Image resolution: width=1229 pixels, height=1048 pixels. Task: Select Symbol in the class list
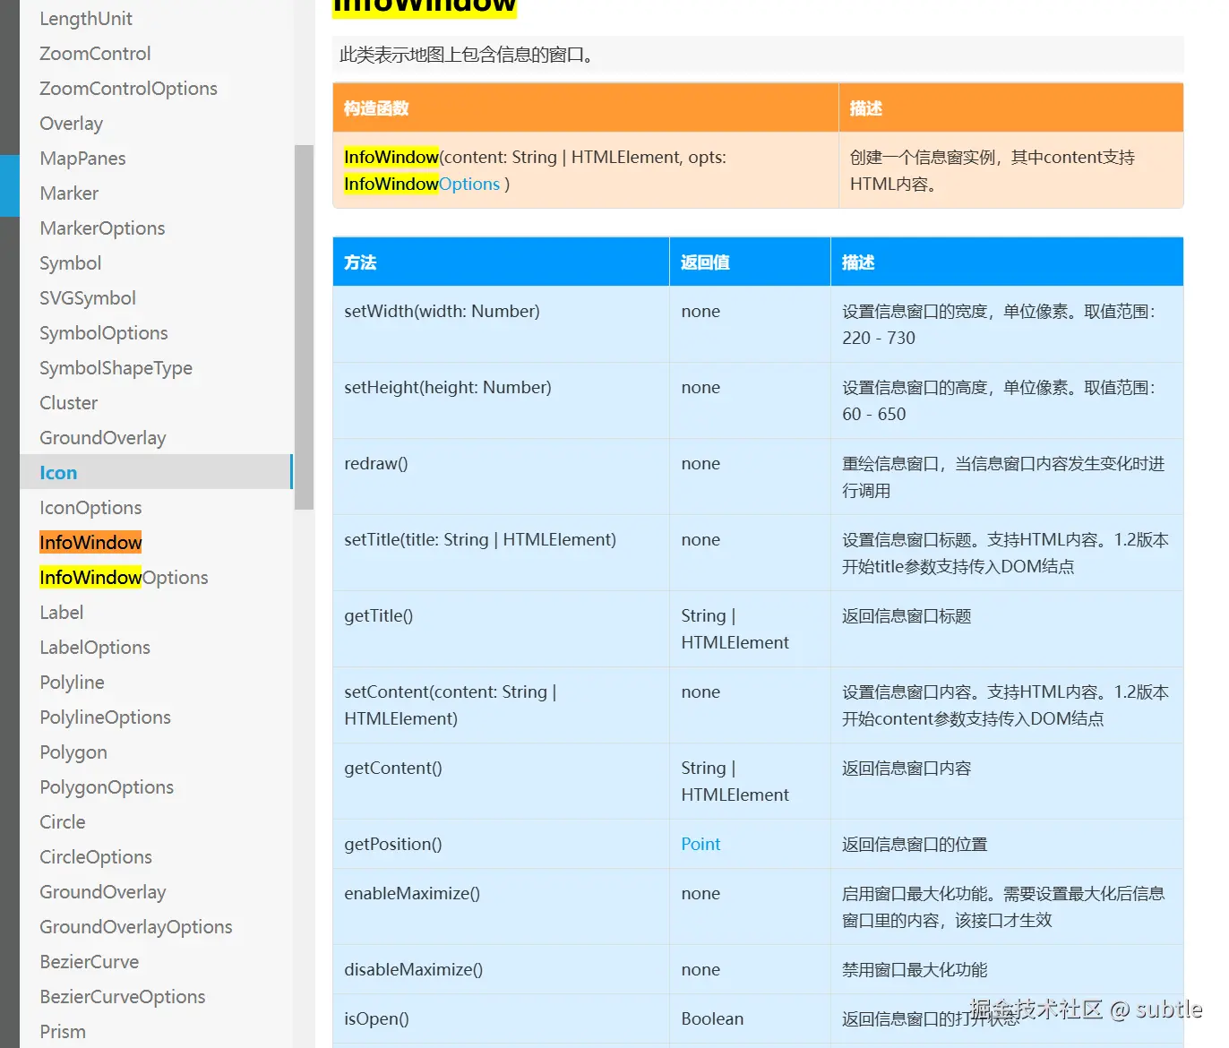click(x=70, y=263)
